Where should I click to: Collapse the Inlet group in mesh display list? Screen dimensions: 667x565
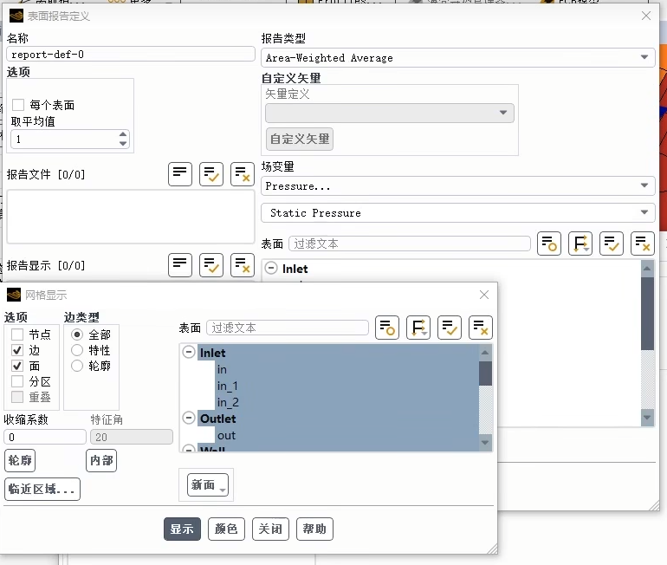[x=189, y=353]
